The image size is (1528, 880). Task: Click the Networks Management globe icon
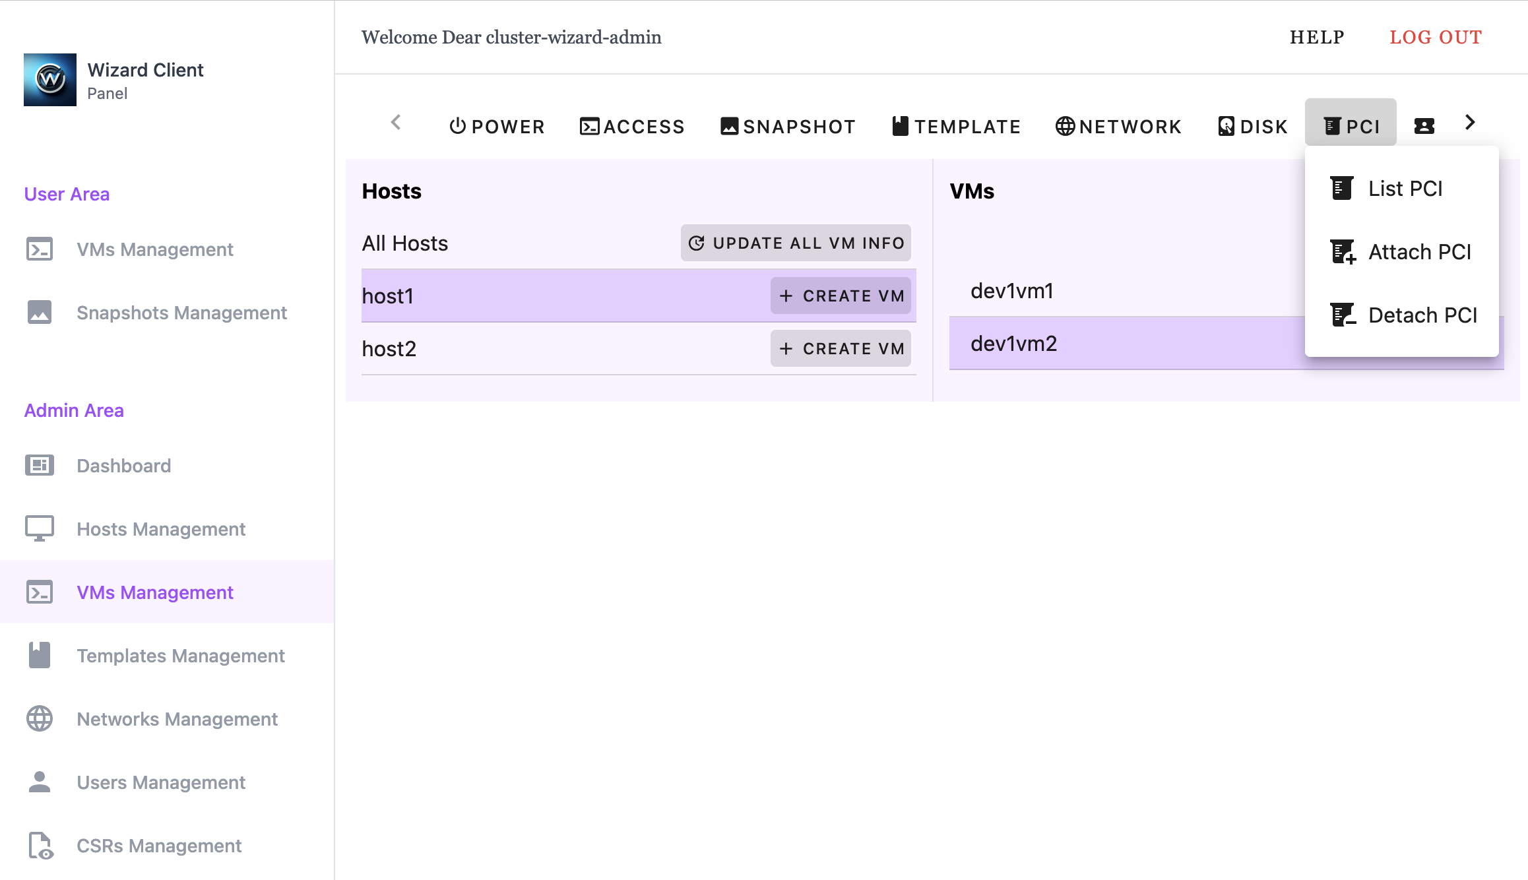click(40, 719)
